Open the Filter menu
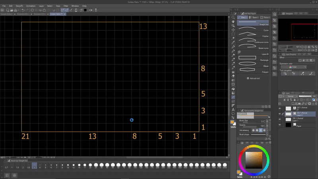The width and height of the screenshot is (318, 179). [66, 6]
